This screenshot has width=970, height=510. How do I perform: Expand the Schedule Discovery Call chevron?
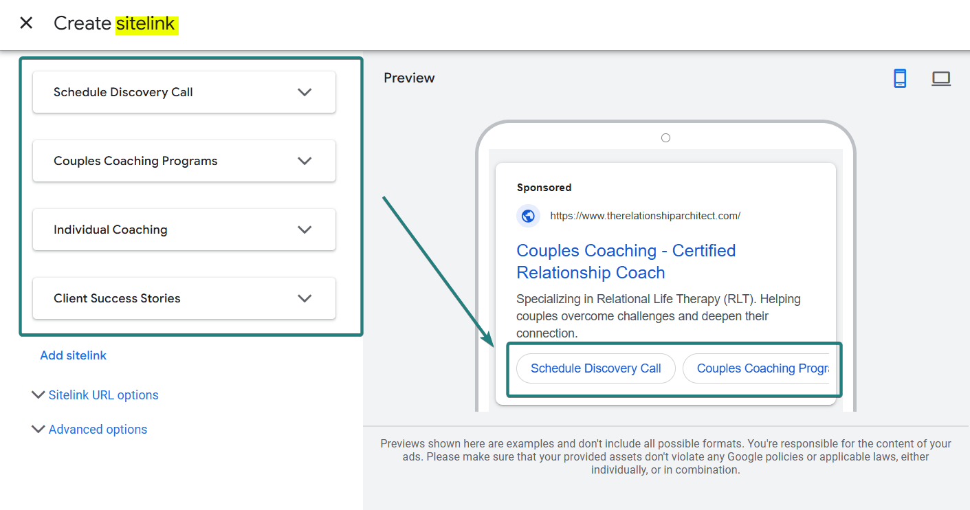[x=305, y=92]
